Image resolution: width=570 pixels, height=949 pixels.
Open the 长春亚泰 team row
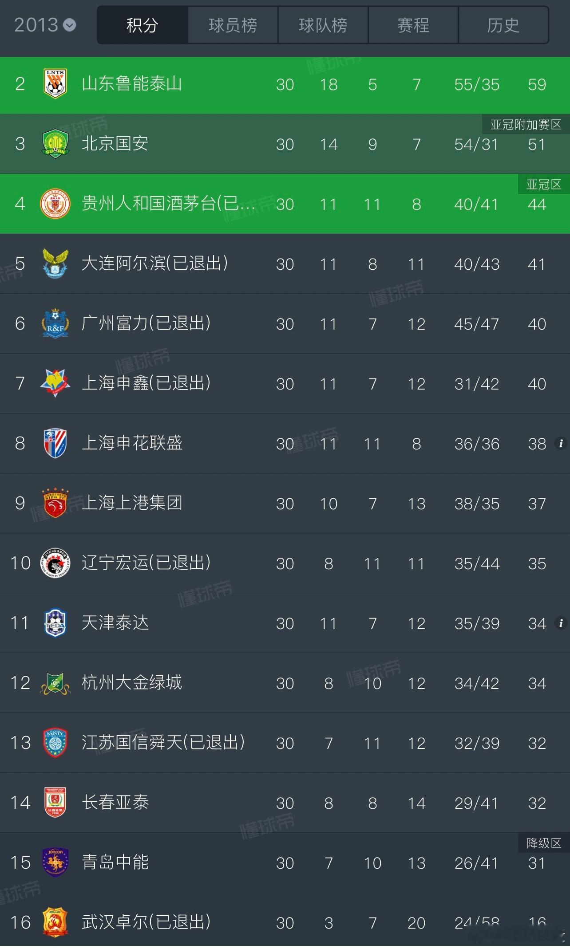(x=285, y=803)
